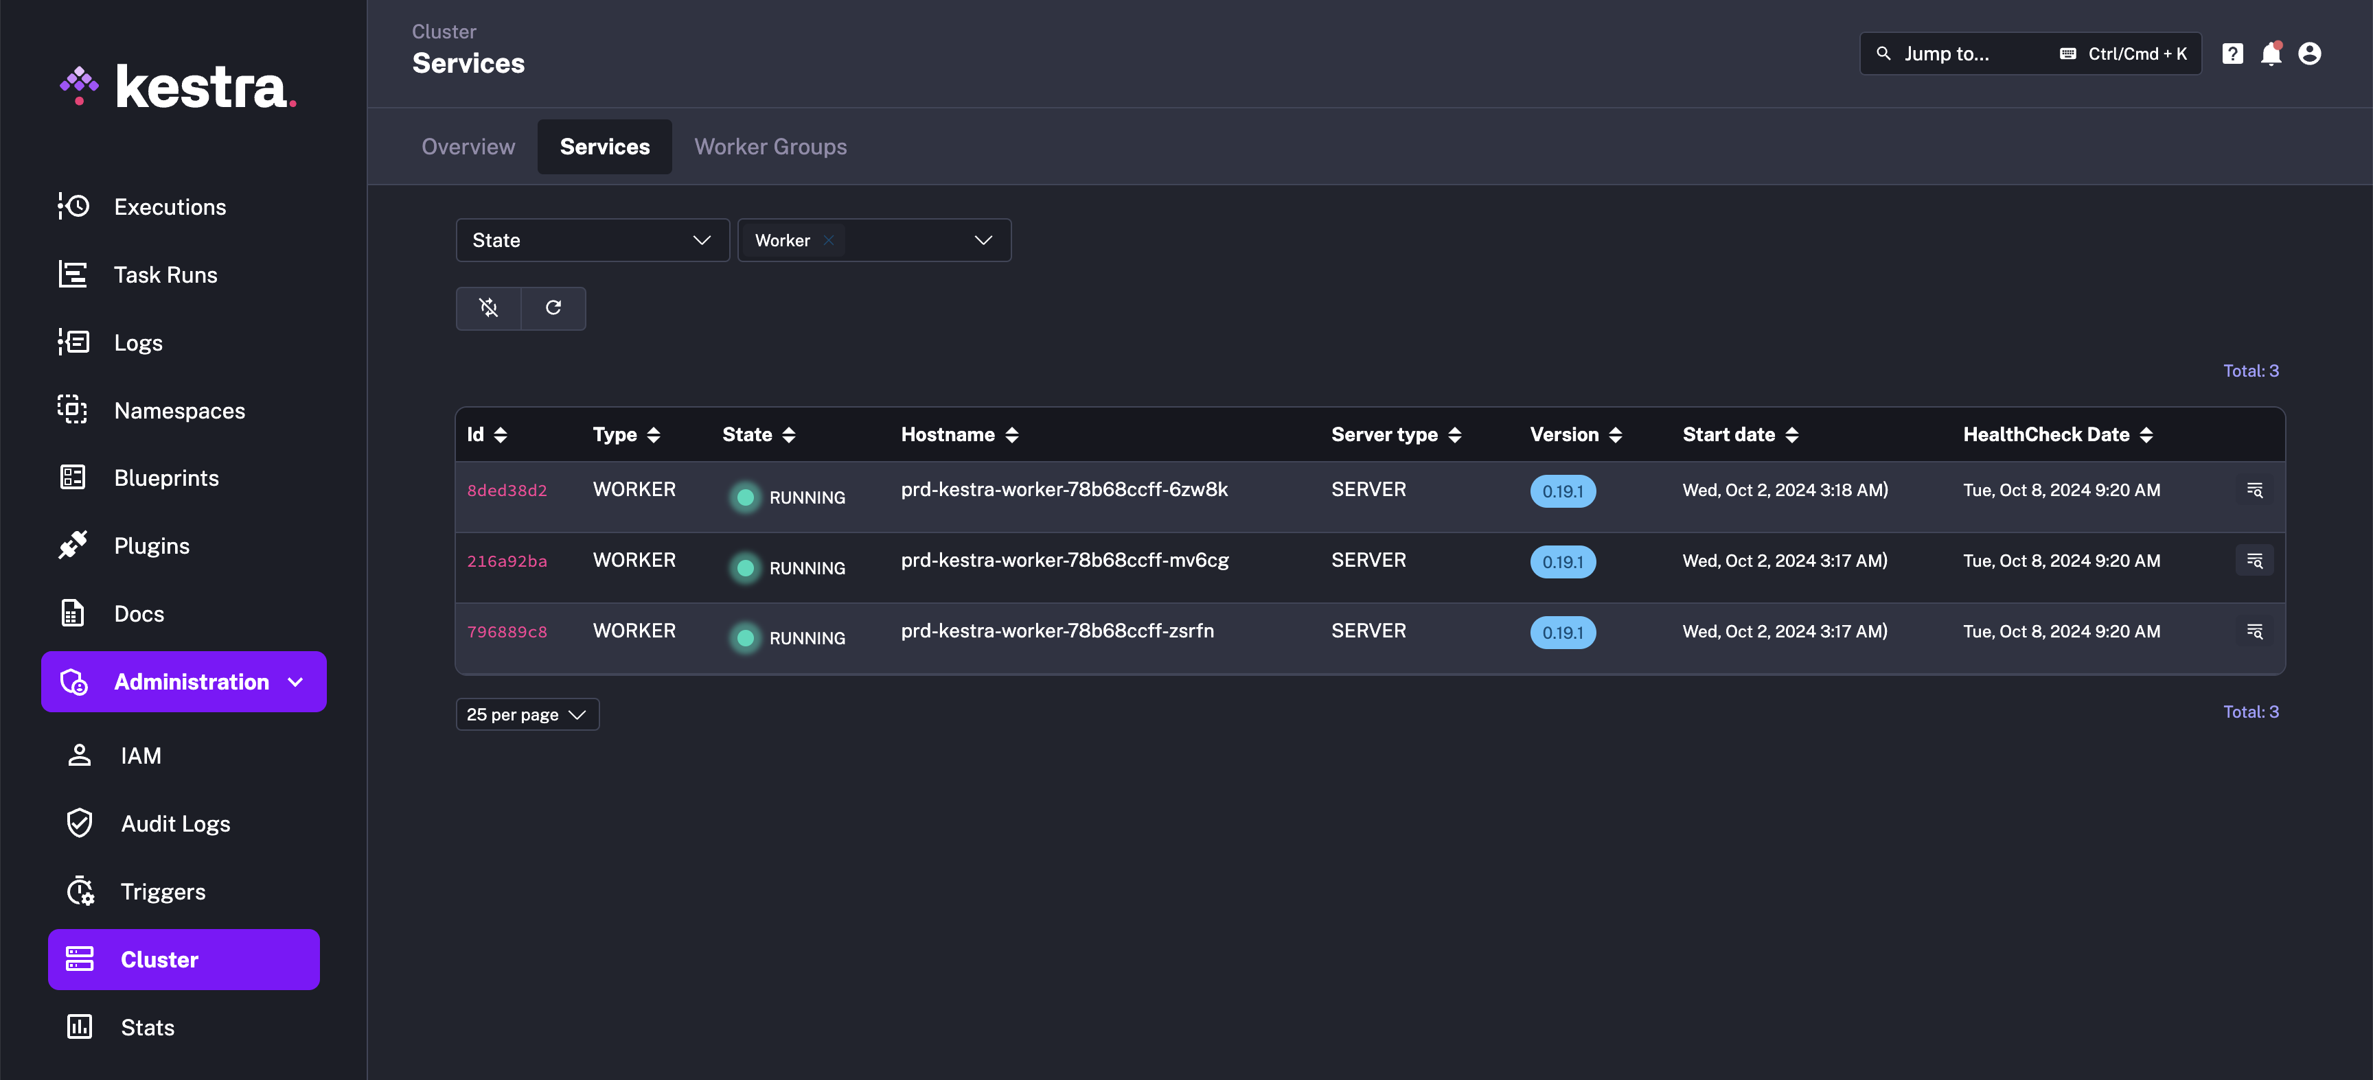Open the help question mark icon
The height and width of the screenshot is (1080, 2373).
[x=2232, y=54]
